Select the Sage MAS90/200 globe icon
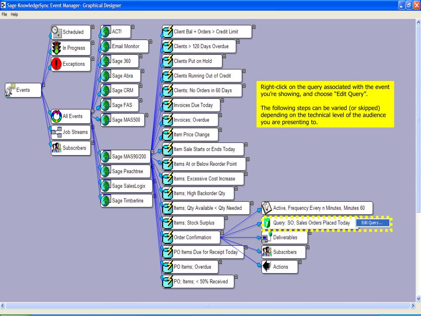421x316 pixels. pyautogui.click(x=106, y=156)
